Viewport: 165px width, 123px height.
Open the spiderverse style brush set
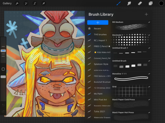pos(99,70)
